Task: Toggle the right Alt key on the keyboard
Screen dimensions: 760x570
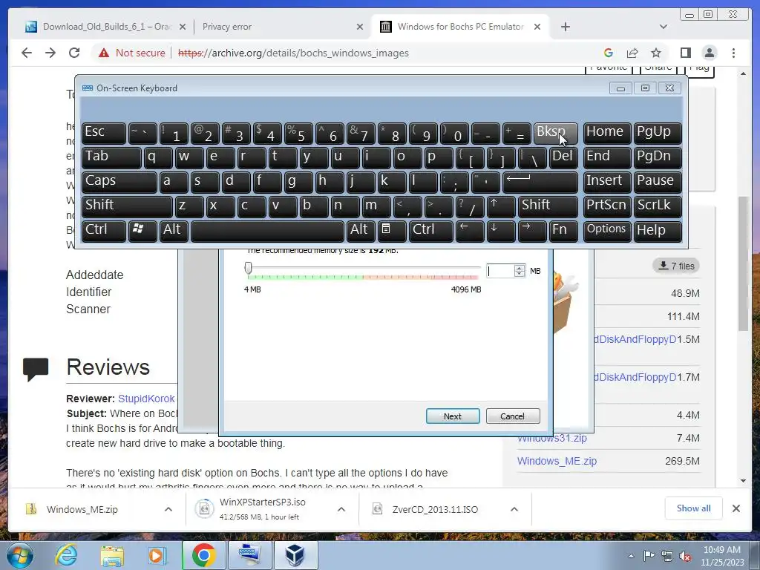Action: 360,230
